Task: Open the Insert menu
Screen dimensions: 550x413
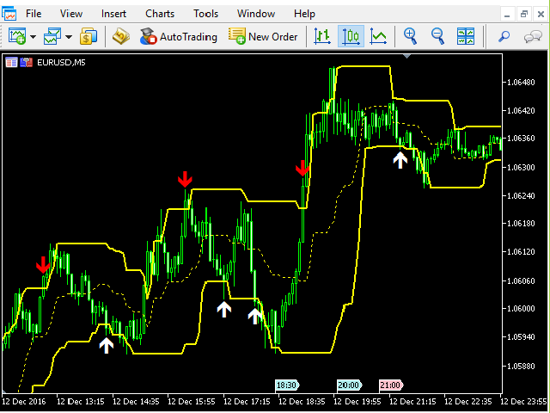Action: 113,14
